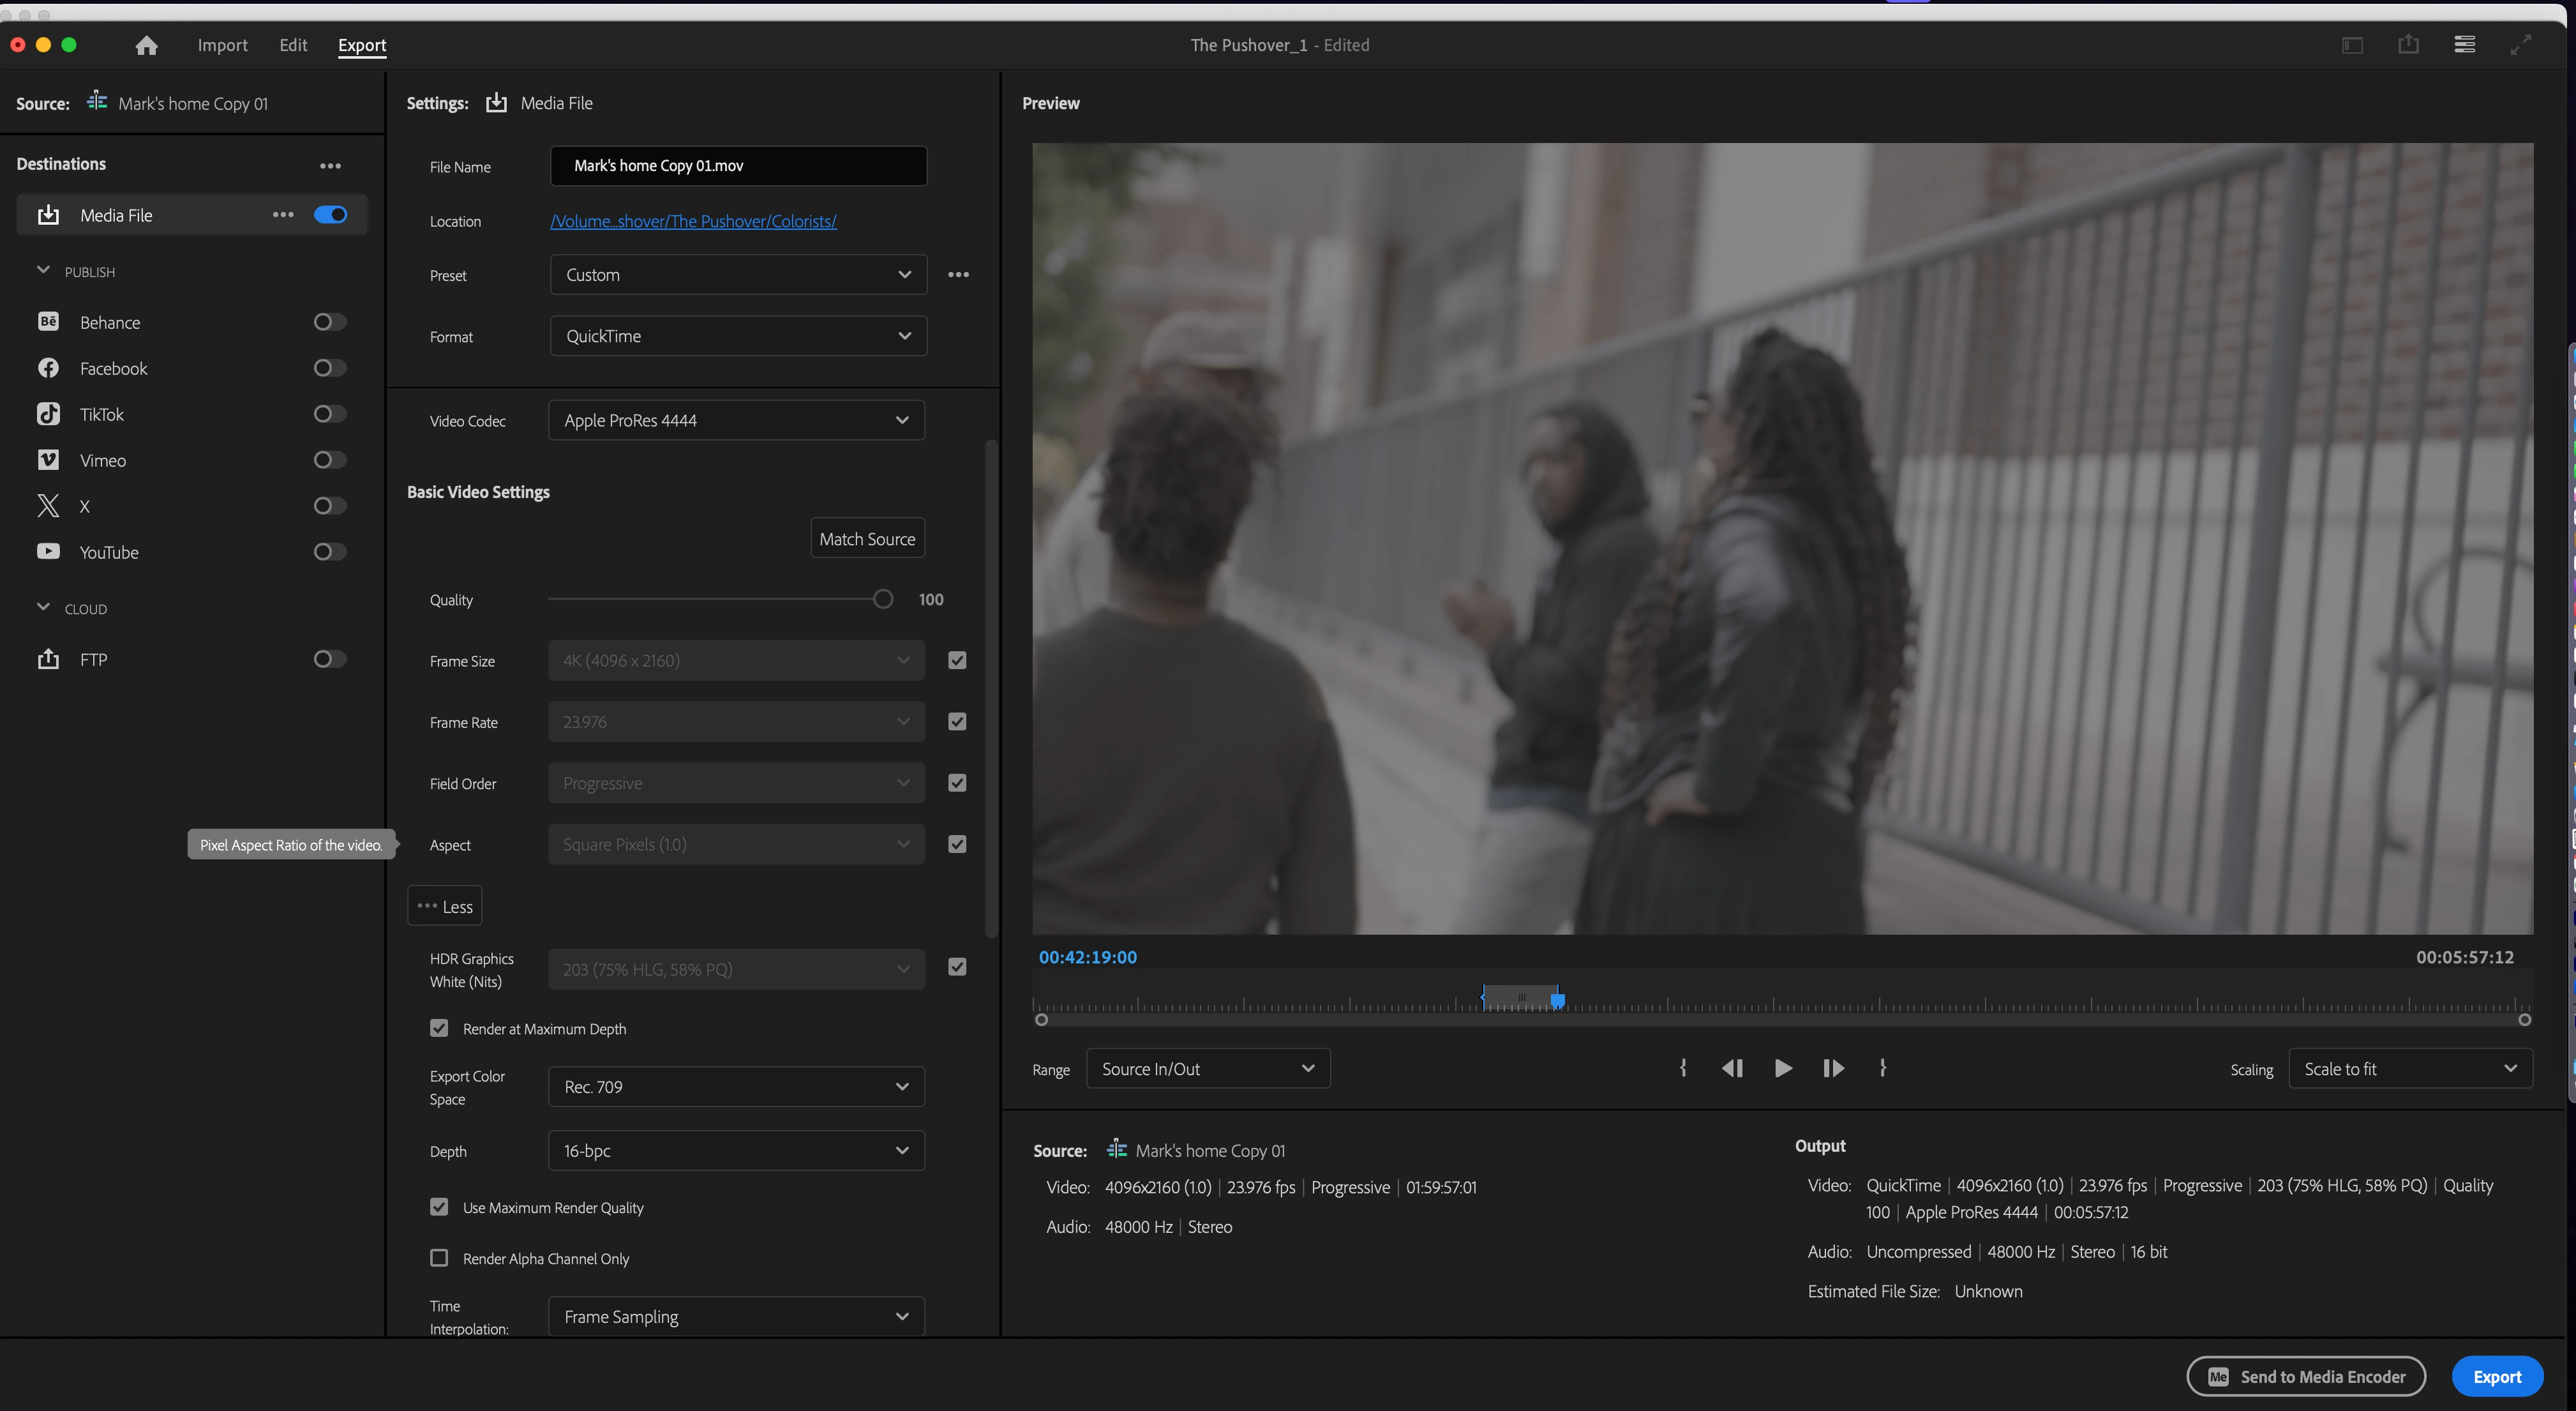Screen dimensions: 2576x1411
Task: Step back one frame in preview
Action: (1732, 1068)
